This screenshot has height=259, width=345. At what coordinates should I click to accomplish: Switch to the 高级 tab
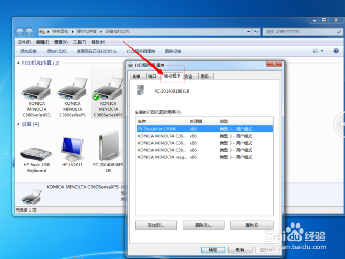(206, 76)
